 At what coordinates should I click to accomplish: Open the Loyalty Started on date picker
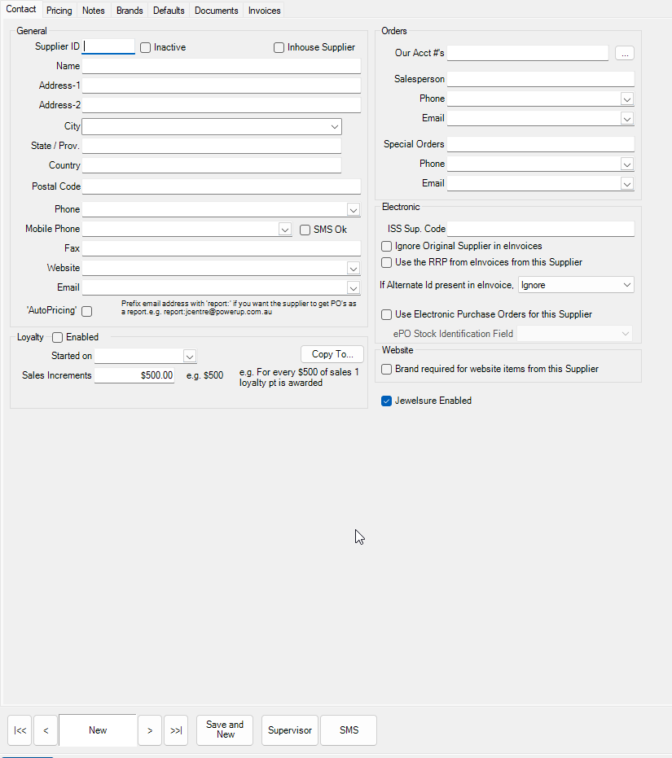(x=189, y=357)
